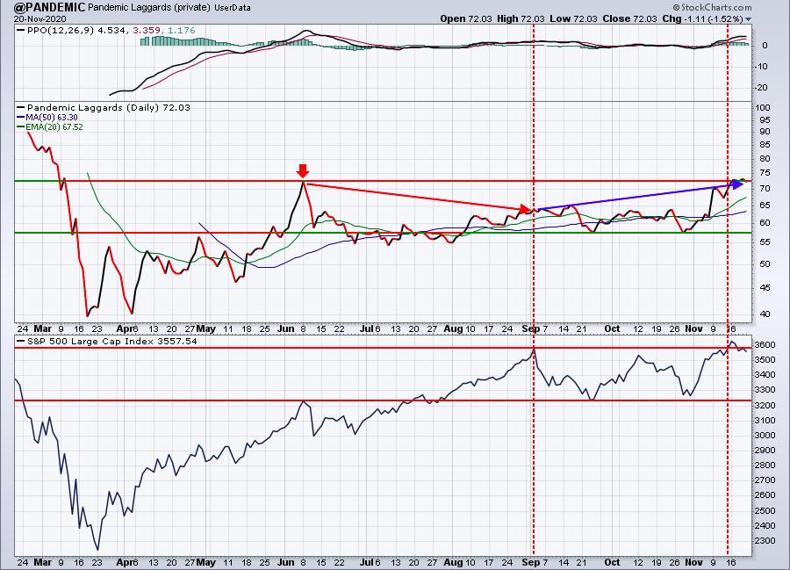Click the red down arrow above the June peak

coord(302,170)
